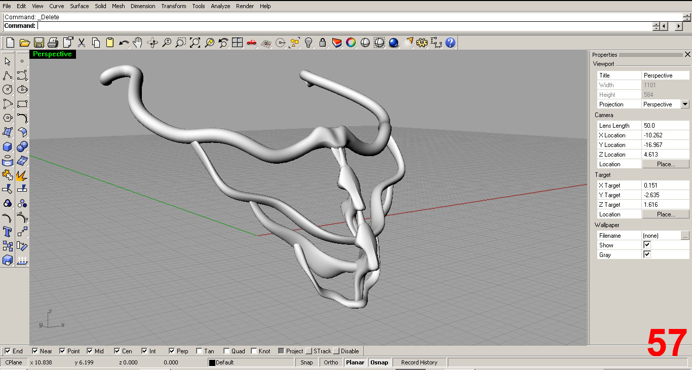Toggle the End osnap checkbox
Screen dimensions: 692x370
8,351
